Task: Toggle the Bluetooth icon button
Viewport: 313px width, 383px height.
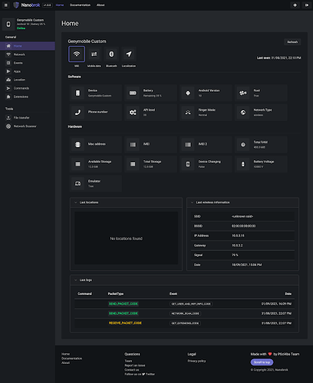Action: pyautogui.click(x=111, y=54)
